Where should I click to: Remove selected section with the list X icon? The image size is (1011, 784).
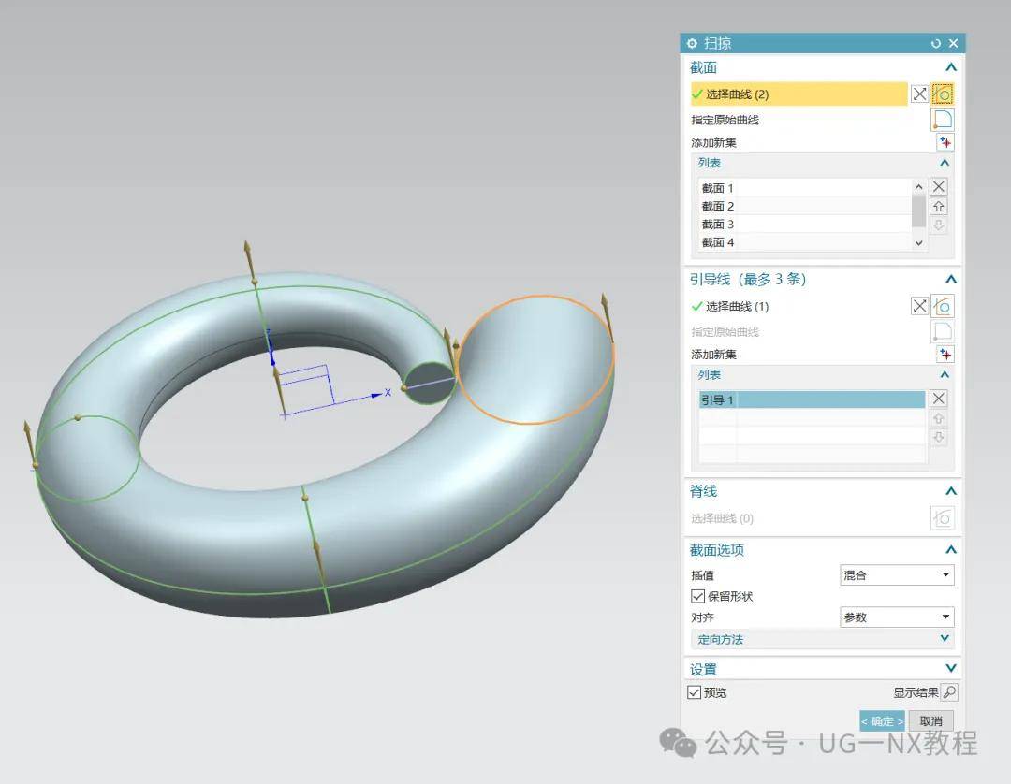pyautogui.click(x=939, y=187)
